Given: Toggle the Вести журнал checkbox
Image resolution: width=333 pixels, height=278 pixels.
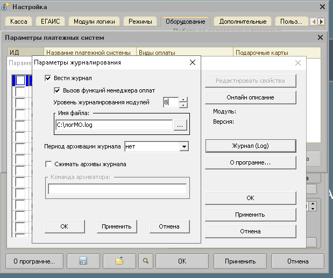Looking at the screenshot, I should click(48, 79).
